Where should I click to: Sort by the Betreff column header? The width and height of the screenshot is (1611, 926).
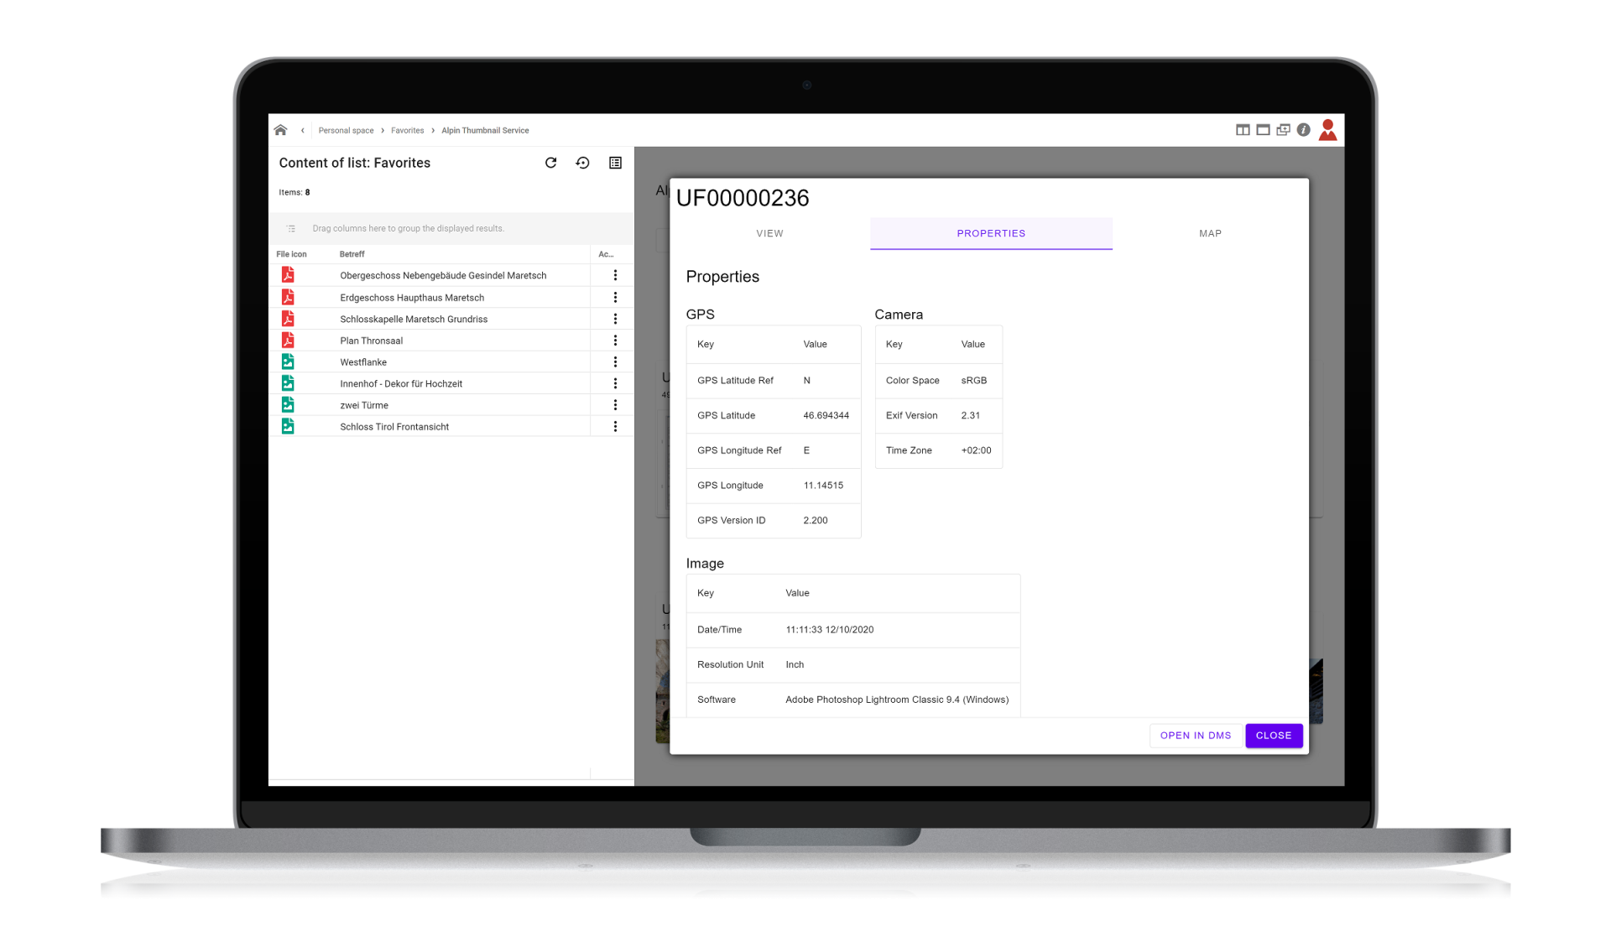pos(352,254)
